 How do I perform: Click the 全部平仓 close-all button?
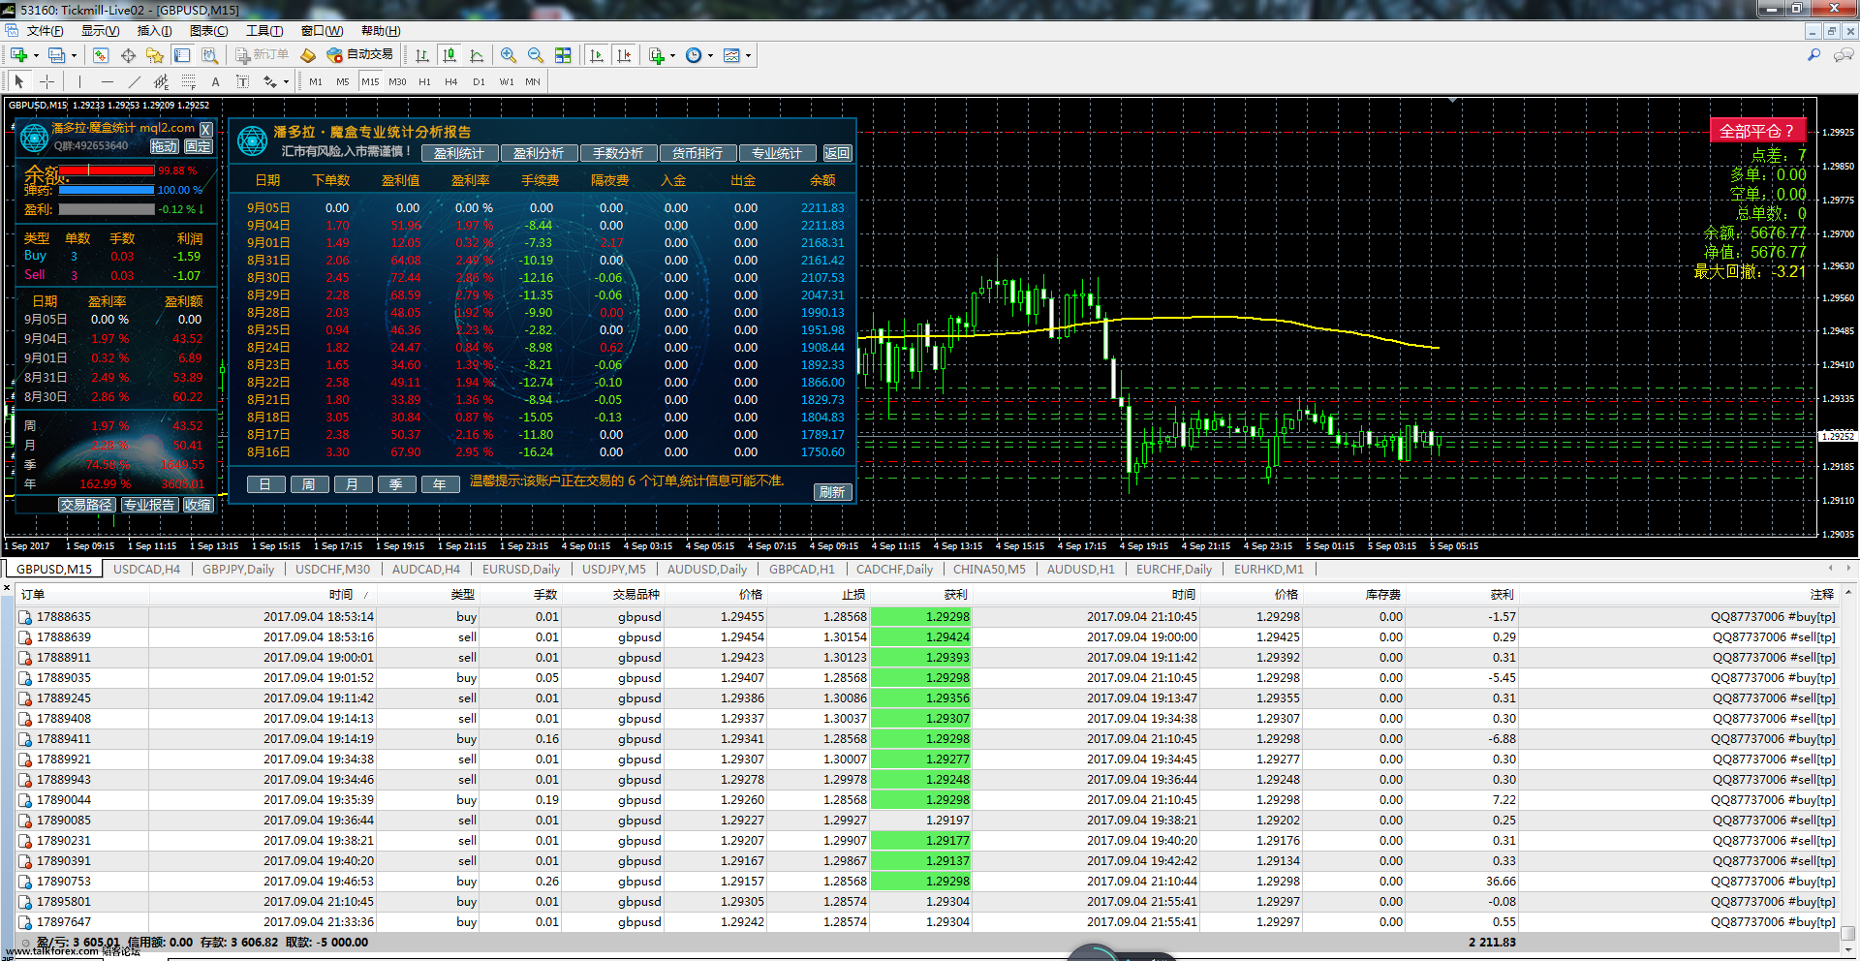point(1756,131)
